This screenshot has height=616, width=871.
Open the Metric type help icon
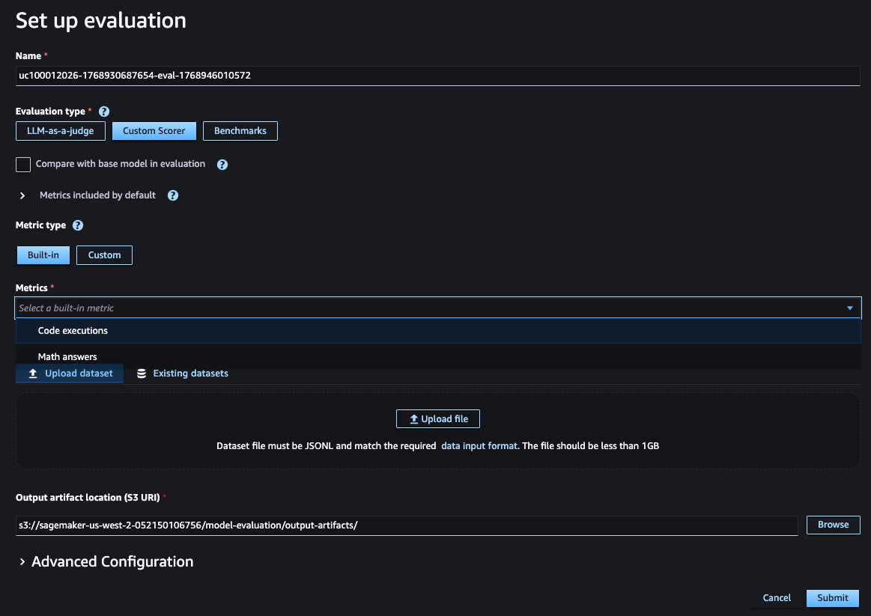(x=78, y=225)
